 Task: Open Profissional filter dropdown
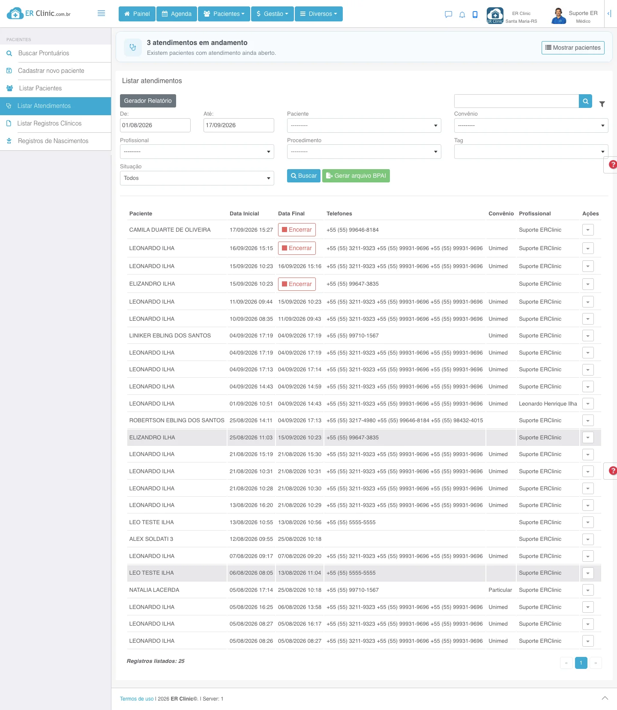pyautogui.click(x=197, y=152)
